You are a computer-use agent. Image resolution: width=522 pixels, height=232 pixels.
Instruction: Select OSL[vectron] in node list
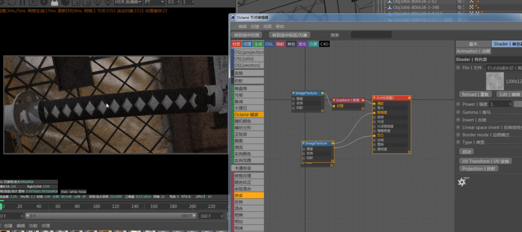(247, 65)
